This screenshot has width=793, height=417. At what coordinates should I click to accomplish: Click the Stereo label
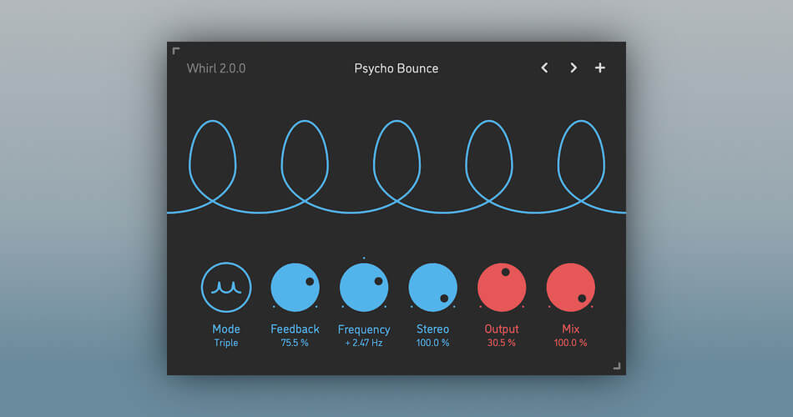point(432,329)
